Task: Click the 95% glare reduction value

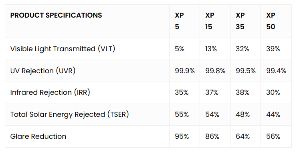Action: tap(182, 136)
